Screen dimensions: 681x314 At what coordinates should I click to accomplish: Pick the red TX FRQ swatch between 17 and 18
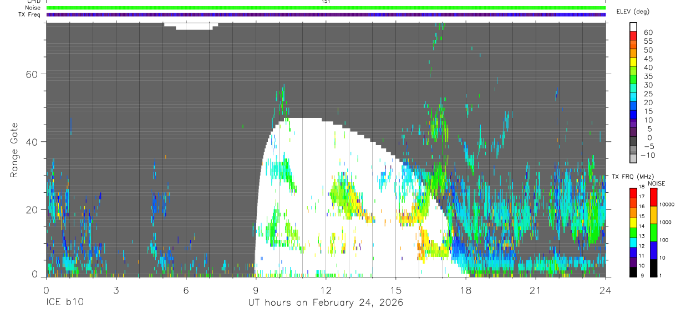click(x=633, y=193)
